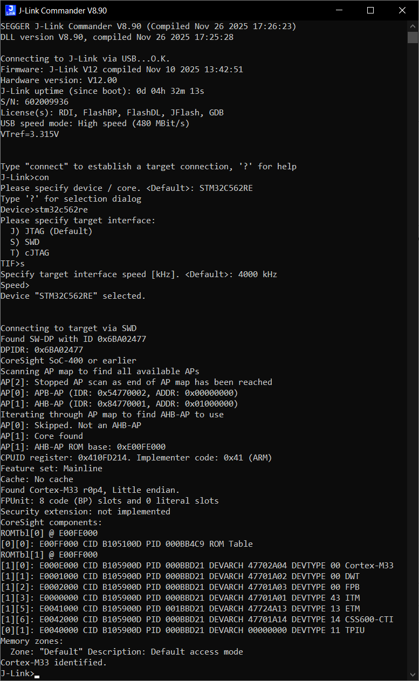Click the empty scrollbar track below the thumb

coord(413,324)
